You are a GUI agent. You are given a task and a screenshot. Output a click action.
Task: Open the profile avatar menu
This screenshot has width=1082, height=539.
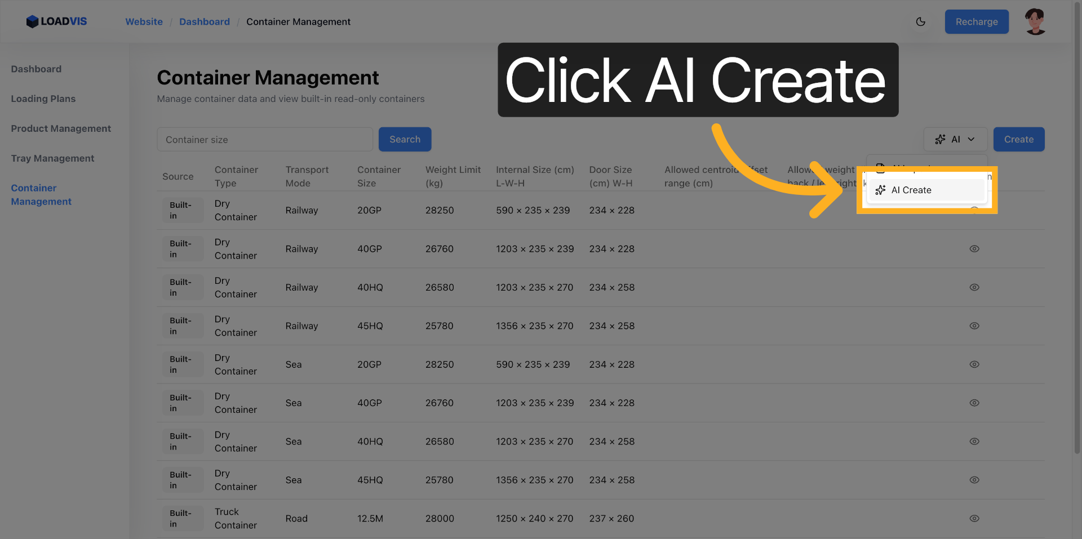point(1035,21)
